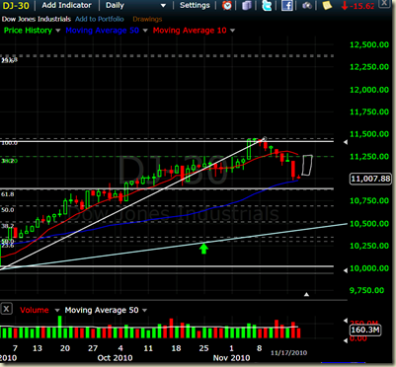Open the Settings menu

[195, 5]
